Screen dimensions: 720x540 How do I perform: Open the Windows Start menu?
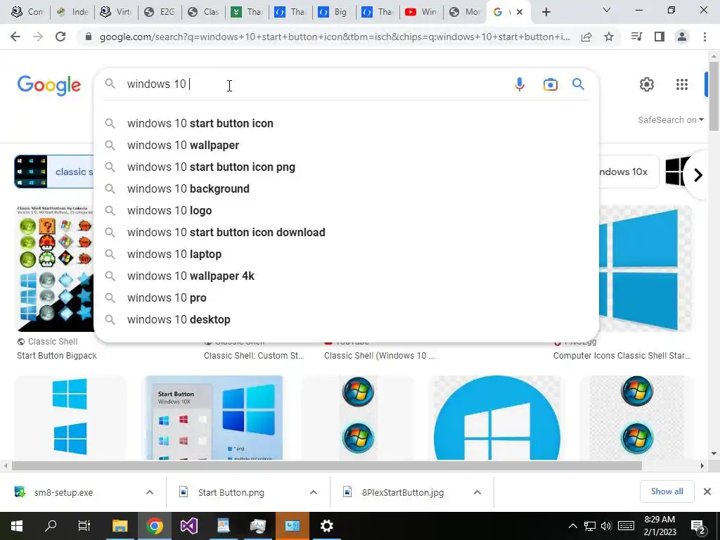(17, 526)
